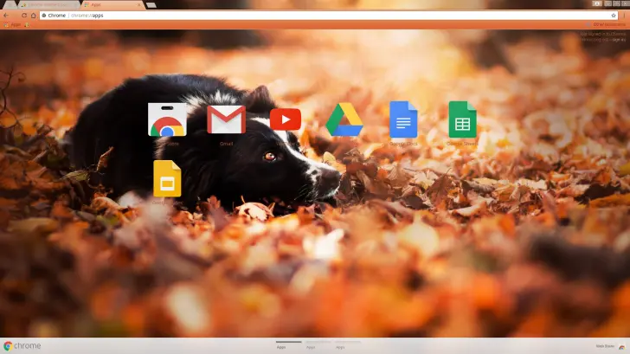This screenshot has height=354, width=630.
Task: Select the third Apps page at bottom
Action: [x=348, y=345]
